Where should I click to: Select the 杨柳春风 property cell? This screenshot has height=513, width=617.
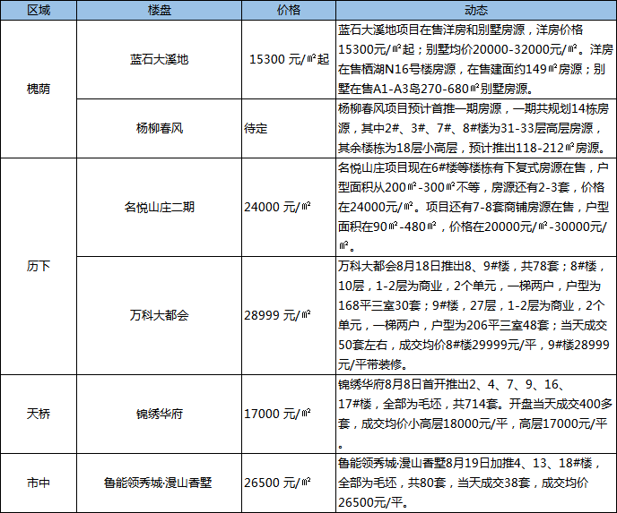[x=159, y=128]
